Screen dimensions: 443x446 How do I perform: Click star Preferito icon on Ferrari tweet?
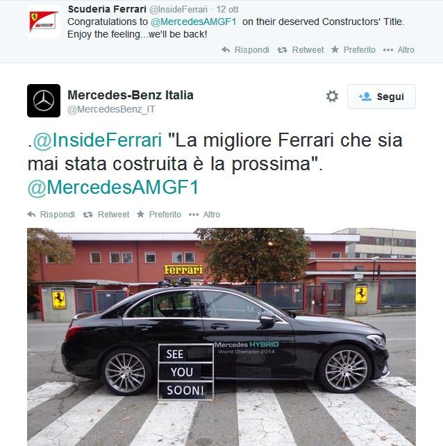click(335, 49)
